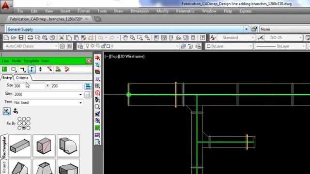
Task: Click the magnifier icon in vertical toolbar
Action: [x=97, y=107]
